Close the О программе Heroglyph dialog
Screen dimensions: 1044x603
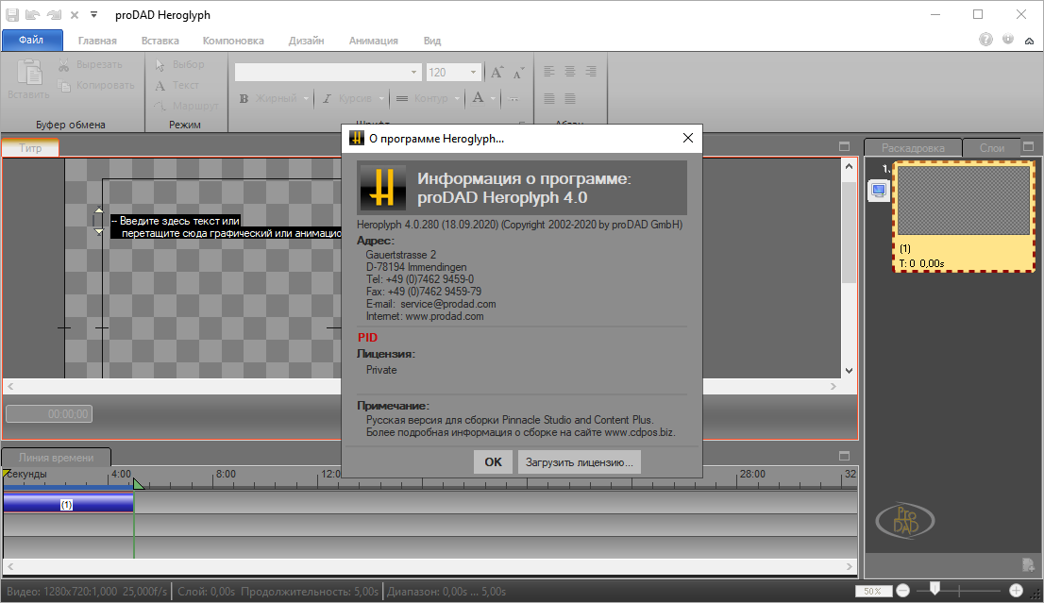688,138
